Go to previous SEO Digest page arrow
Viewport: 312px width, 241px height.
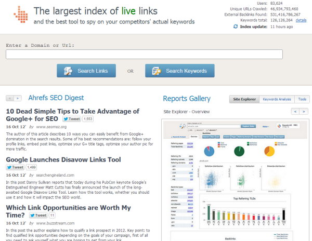pyautogui.click(x=9, y=98)
